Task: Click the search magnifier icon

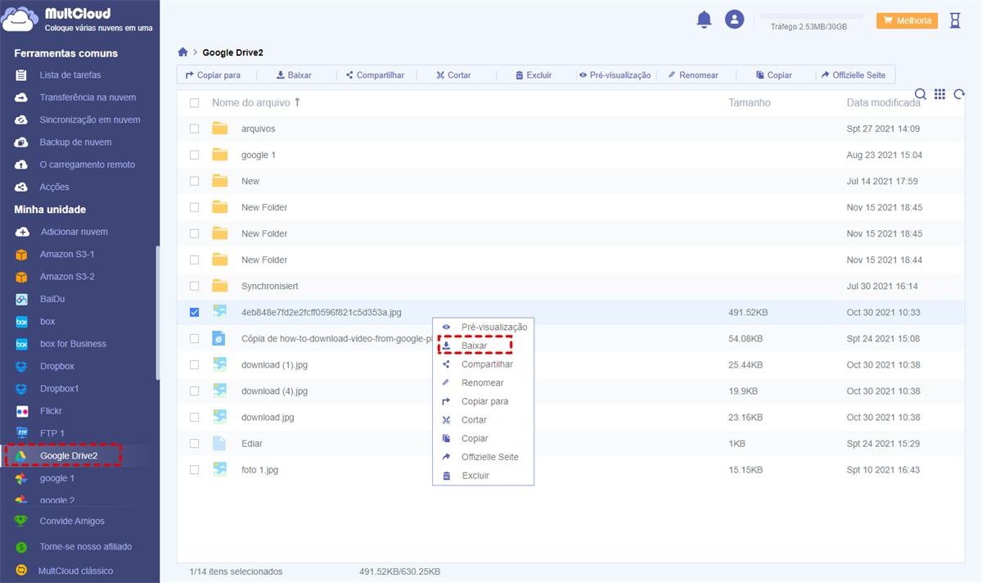Action: tap(921, 94)
